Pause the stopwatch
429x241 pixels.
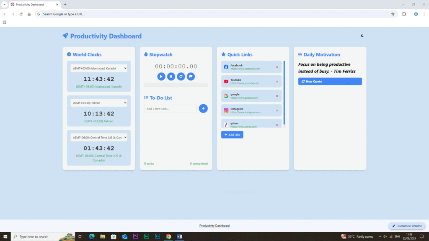tap(171, 76)
